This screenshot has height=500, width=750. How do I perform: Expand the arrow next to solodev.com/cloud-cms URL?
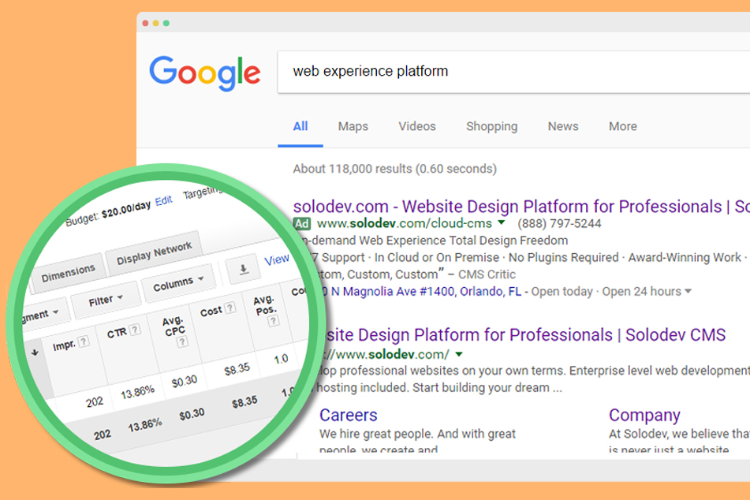[x=502, y=222]
